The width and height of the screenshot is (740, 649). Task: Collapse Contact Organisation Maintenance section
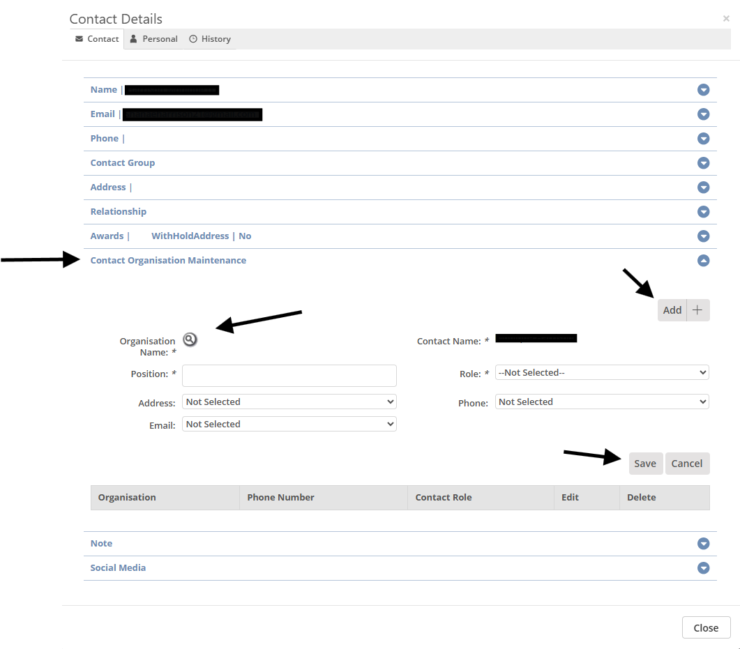(703, 261)
